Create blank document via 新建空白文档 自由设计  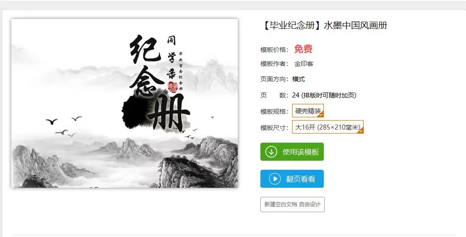[x=293, y=204]
